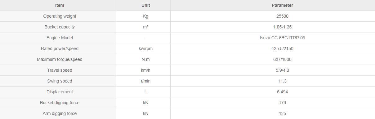
Task: Click the km/h unit cell
Action: (145, 70)
